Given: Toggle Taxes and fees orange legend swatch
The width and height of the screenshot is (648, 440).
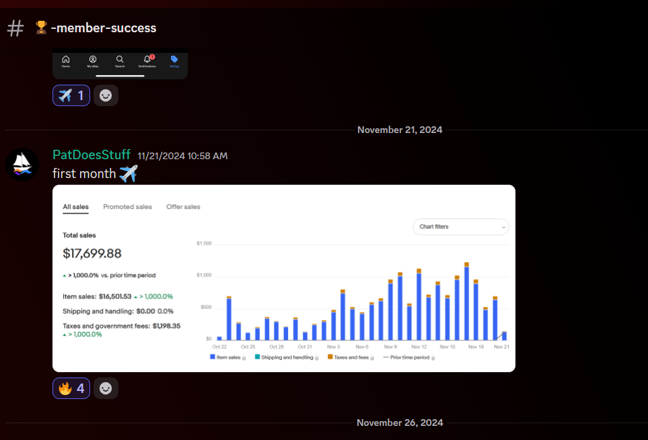Looking at the screenshot, I should coord(330,357).
